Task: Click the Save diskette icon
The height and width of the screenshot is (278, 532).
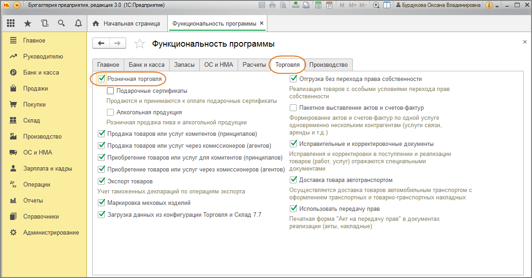Action: click(x=261, y=5)
